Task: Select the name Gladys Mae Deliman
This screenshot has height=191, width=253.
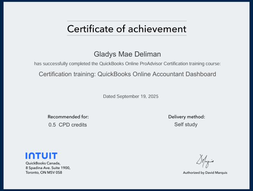Action: (127, 54)
